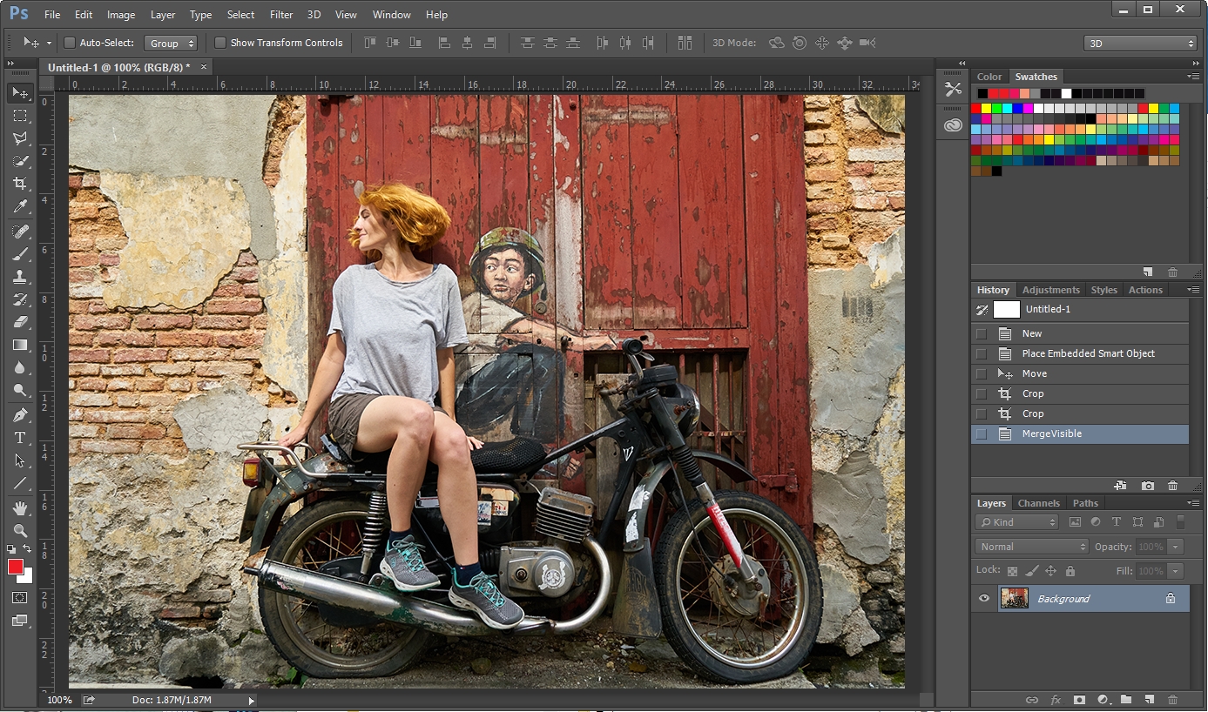Select the Crop tool in the toolbar
Viewport: 1208px width, 712px height.
19,184
